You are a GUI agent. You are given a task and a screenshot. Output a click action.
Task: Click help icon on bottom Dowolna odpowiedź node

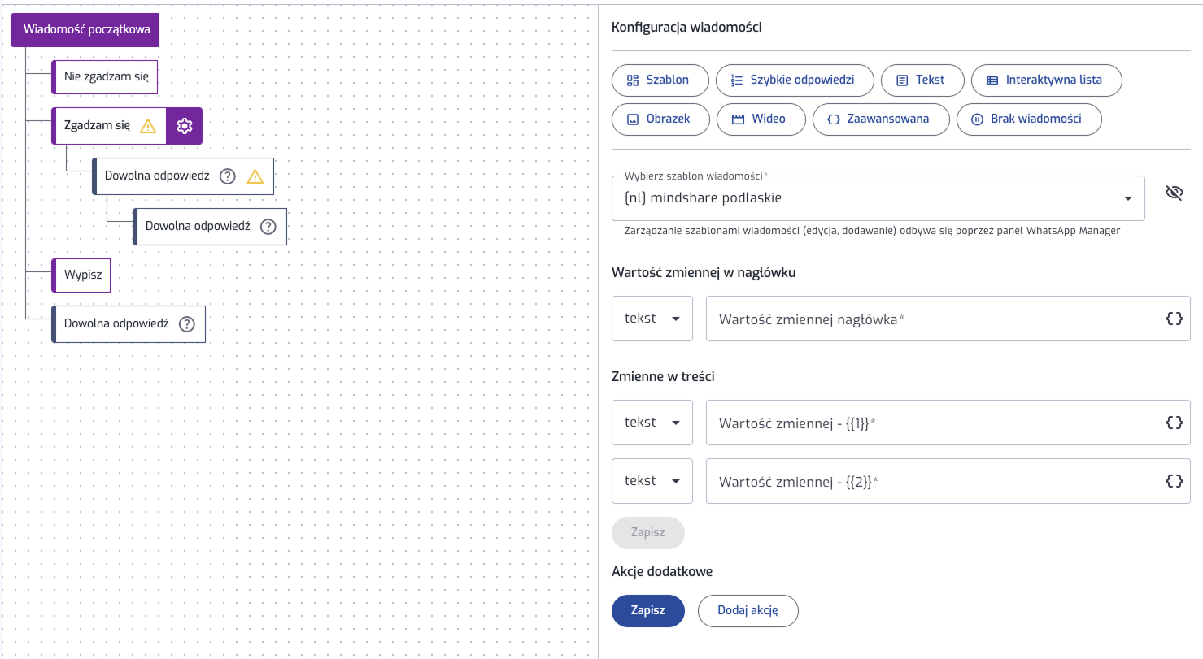(187, 324)
